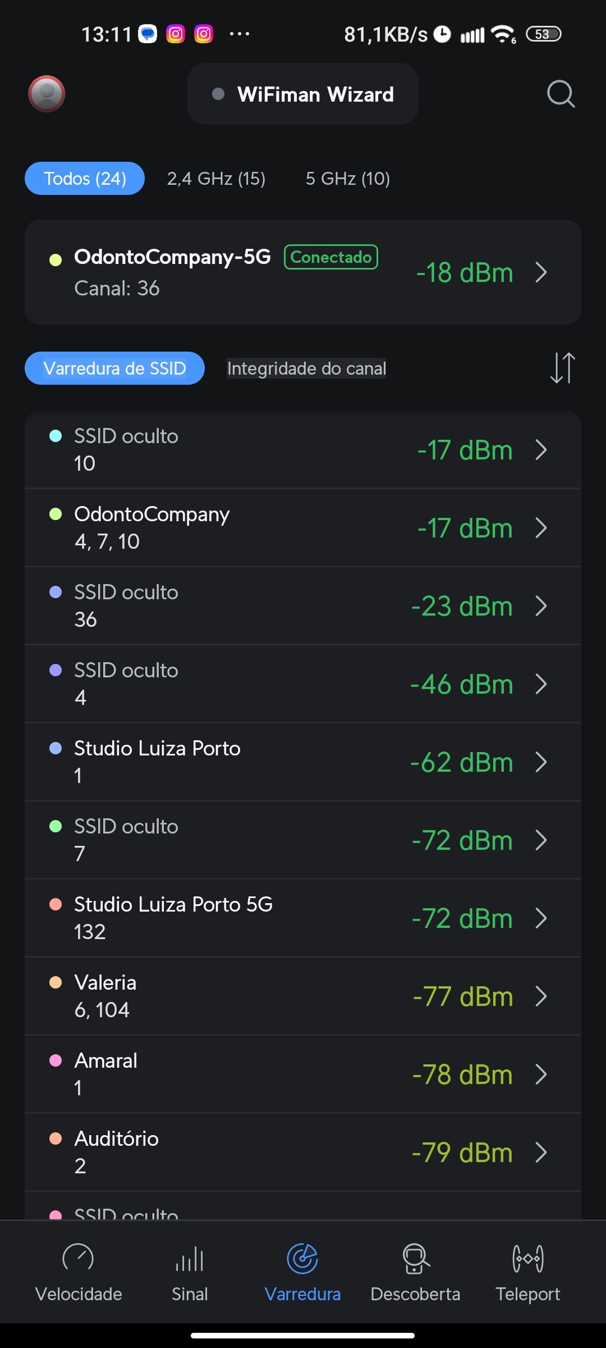The width and height of the screenshot is (606, 1348).
Task: Tap the pink dot beside Amaral
Action: [x=56, y=1060]
